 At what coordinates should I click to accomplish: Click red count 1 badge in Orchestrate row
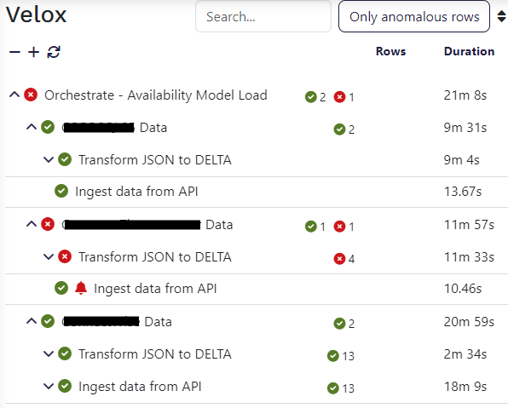click(344, 97)
